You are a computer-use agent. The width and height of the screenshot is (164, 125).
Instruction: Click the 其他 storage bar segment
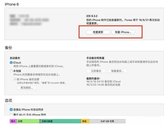[85, 121]
